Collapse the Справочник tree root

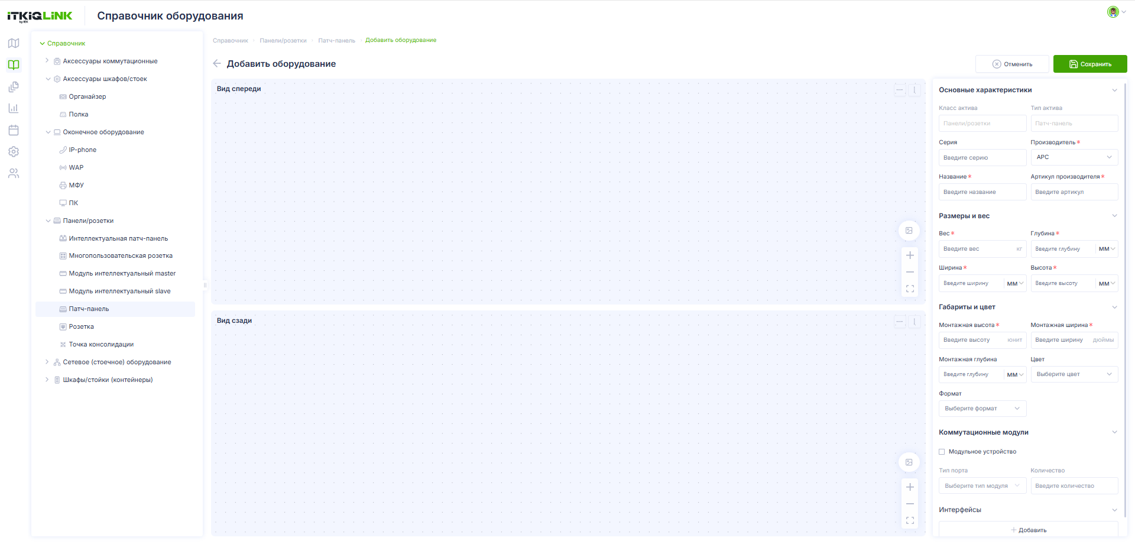point(43,43)
